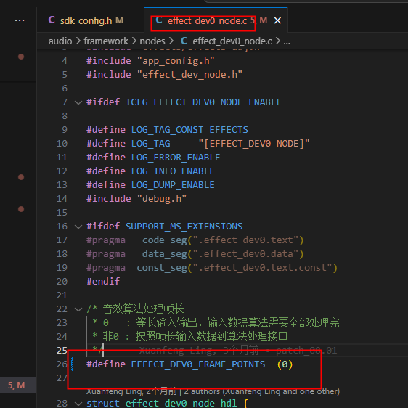
Task: Click the "音效算法处理帧长" comment on line 22
Action: click(143, 309)
